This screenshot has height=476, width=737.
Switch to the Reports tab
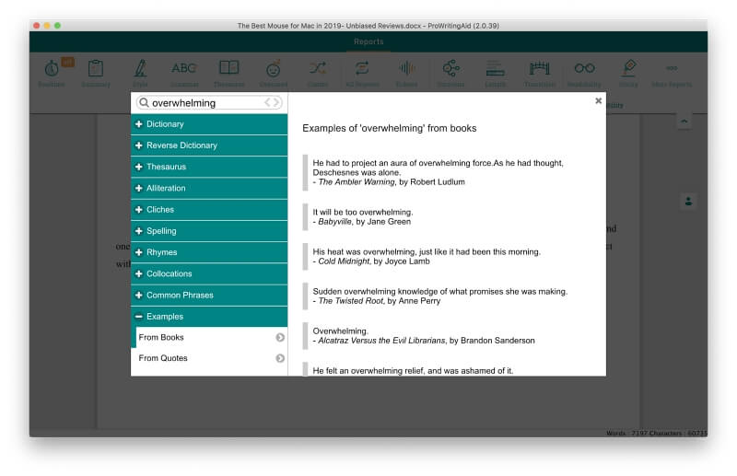click(x=368, y=41)
